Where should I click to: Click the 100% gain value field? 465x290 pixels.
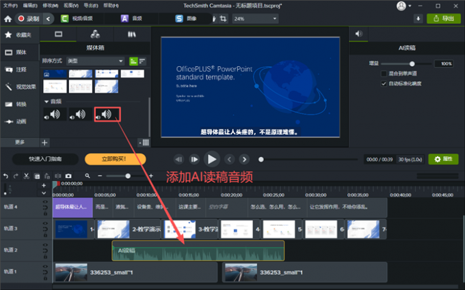coord(444,63)
